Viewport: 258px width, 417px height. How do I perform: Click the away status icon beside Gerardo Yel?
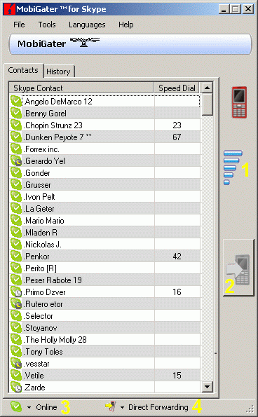pos(16,161)
